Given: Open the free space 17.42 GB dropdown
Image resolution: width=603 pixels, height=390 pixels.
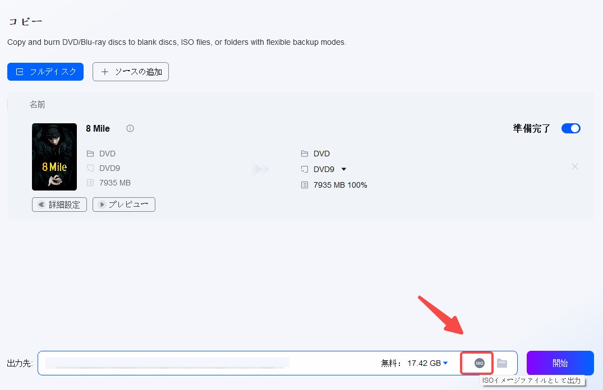Looking at the screenshot, I should pos(445,363).
